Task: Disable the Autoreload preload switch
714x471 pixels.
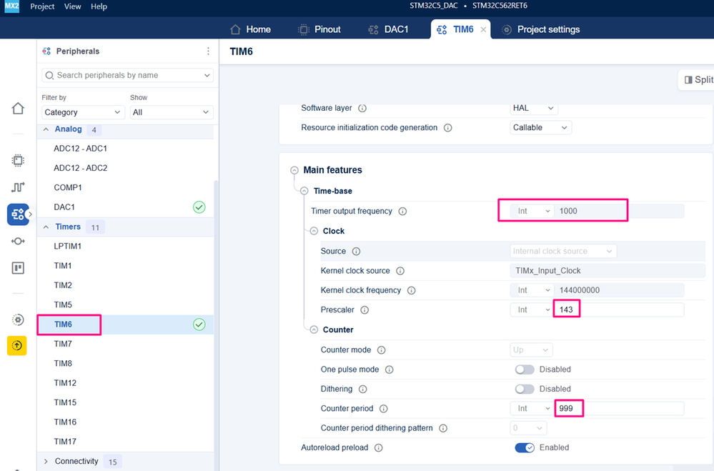Action: click(x=525, y=447)
